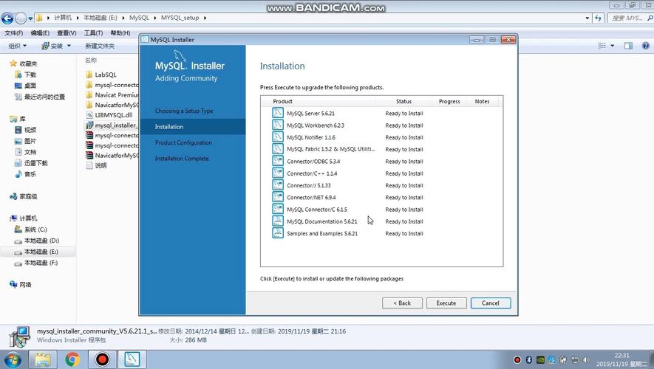Click the Connector/J 5.1.33 product icon

click(278, 185)
